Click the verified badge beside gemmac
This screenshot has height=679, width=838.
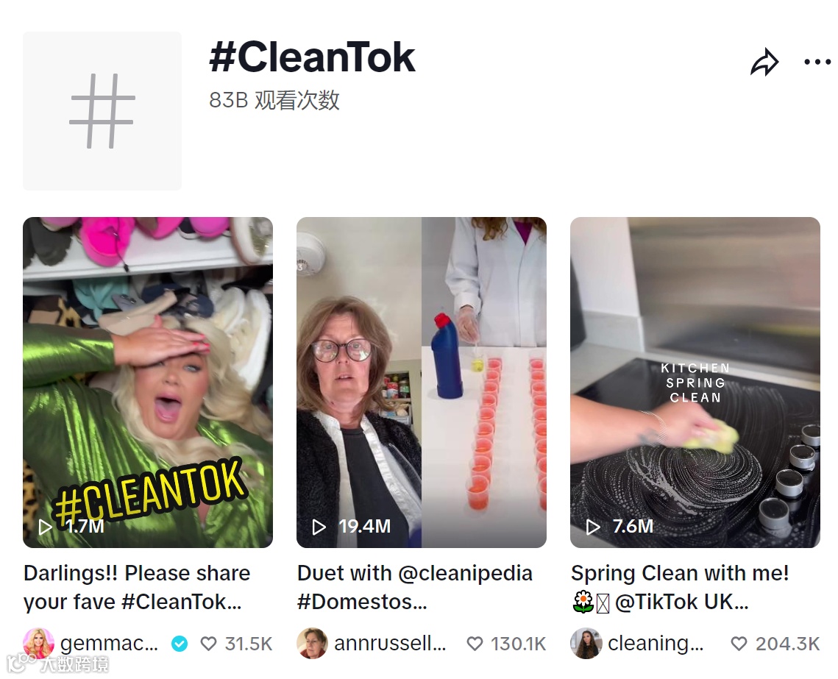pyautogui.click(x=180, y=644)
